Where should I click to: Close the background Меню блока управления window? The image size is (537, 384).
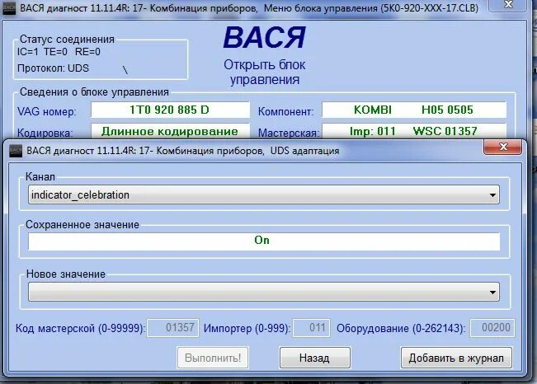[x=509, y=5]
